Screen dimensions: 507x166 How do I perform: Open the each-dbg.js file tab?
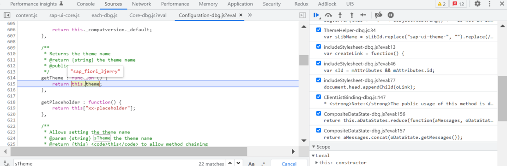click(104, 15)
